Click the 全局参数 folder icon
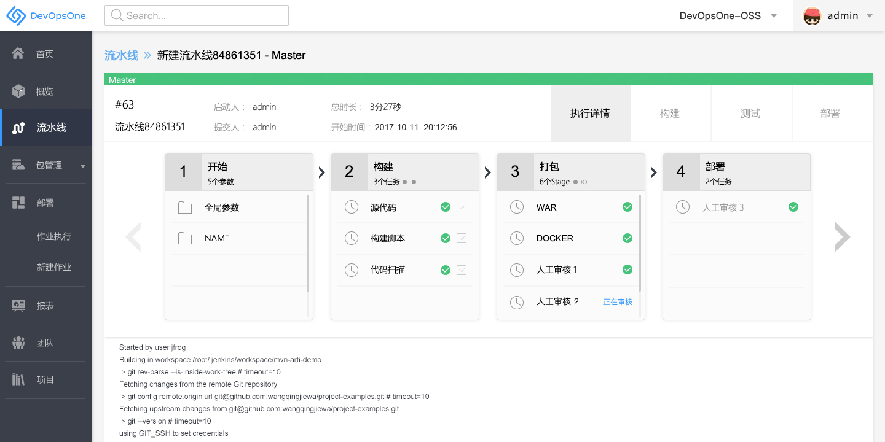Image resolution: width=885 pixels, height=442 pixels. (185, 207)
